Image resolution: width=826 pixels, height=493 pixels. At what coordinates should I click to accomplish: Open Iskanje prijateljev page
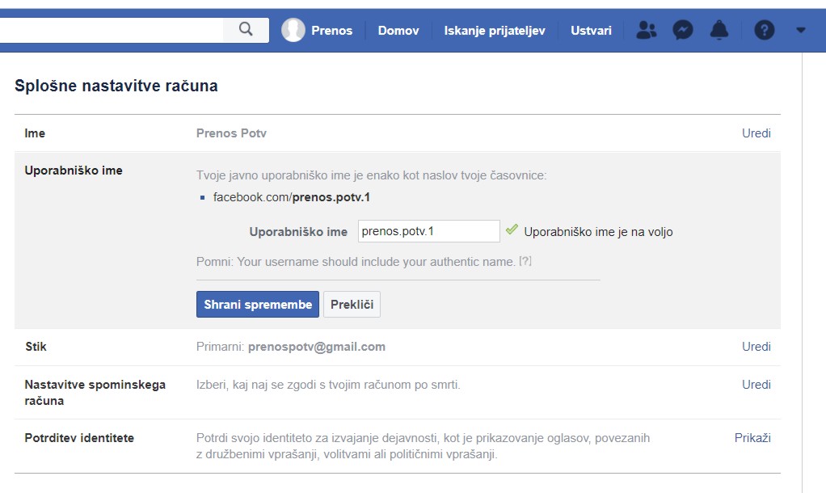[494, 31]
